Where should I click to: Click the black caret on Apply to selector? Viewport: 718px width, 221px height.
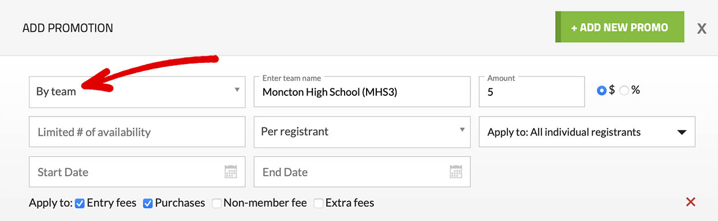[x=681, y=132]
